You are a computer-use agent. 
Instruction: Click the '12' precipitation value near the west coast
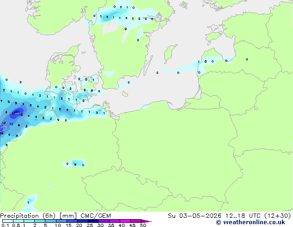(x=11, y=124)
